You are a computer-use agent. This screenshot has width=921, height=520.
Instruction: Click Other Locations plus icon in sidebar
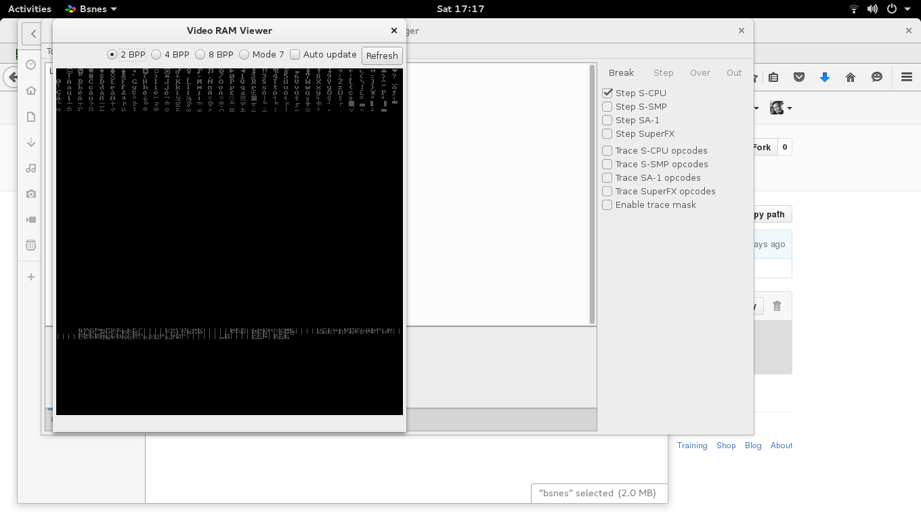[x=31, y=277]
